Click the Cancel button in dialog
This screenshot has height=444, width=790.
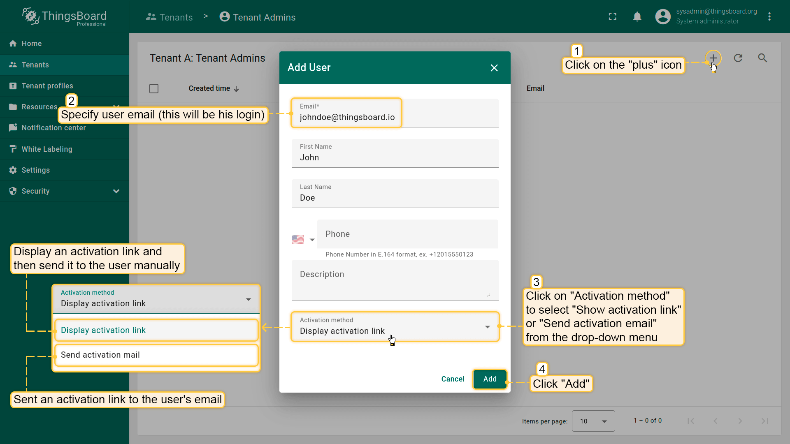(x=453, y=379)
